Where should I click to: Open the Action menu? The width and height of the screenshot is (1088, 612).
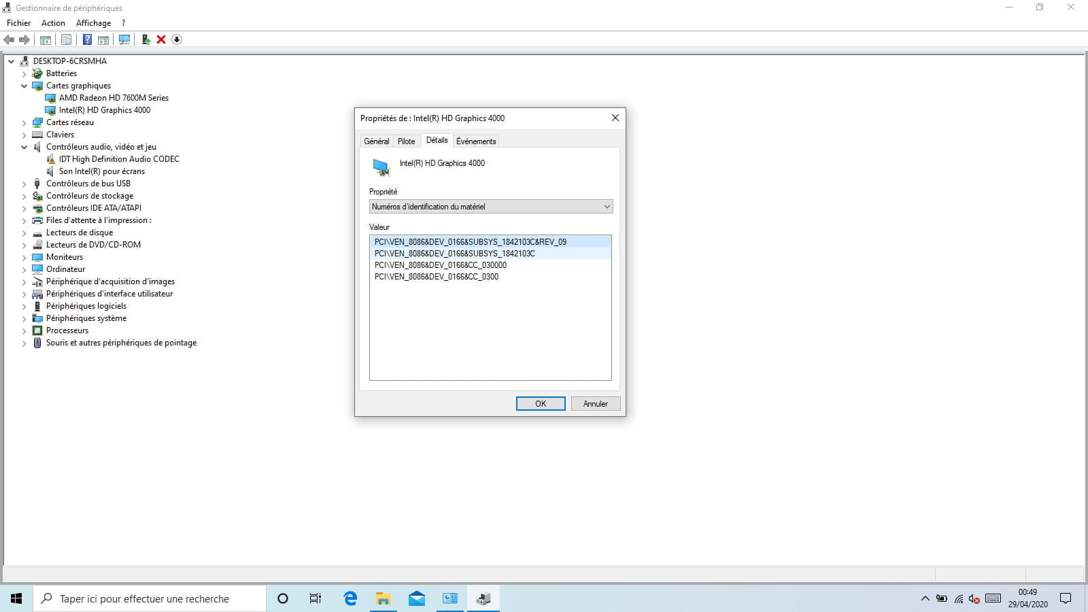click(x=53, y=23)
